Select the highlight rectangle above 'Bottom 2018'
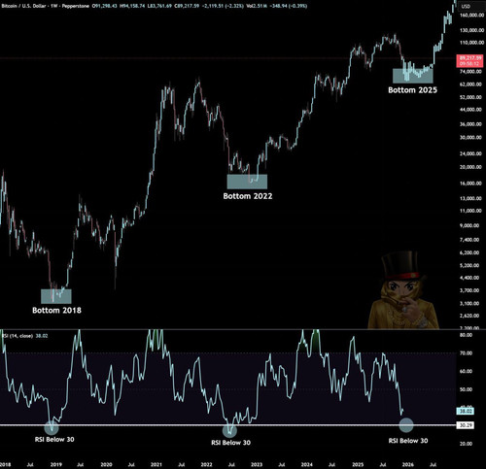 point(56,296)
